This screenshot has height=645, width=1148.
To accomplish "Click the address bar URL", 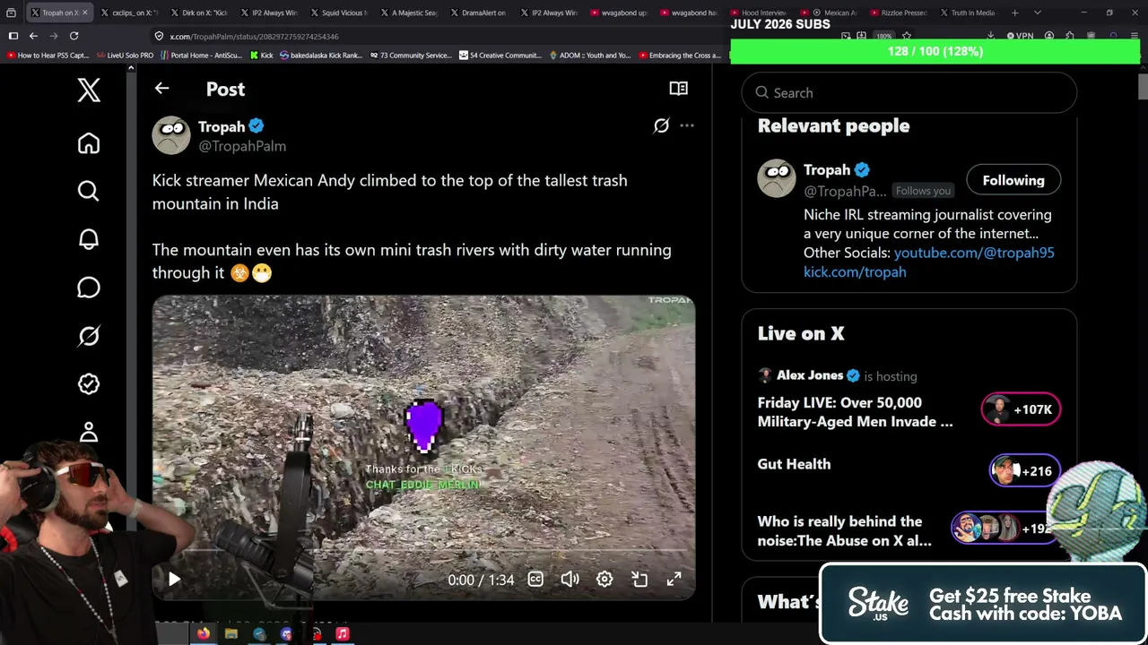I will coord(255,37).
